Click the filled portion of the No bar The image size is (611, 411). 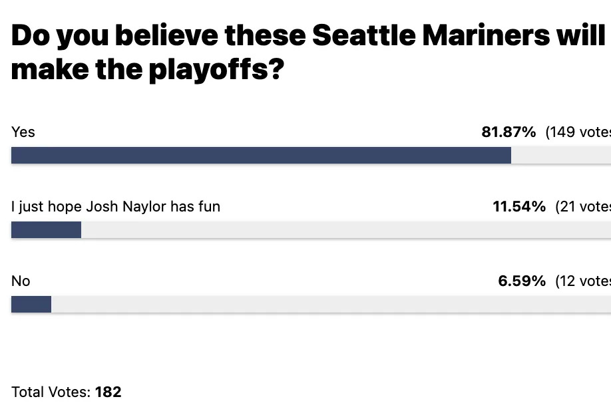click(31, 304)
